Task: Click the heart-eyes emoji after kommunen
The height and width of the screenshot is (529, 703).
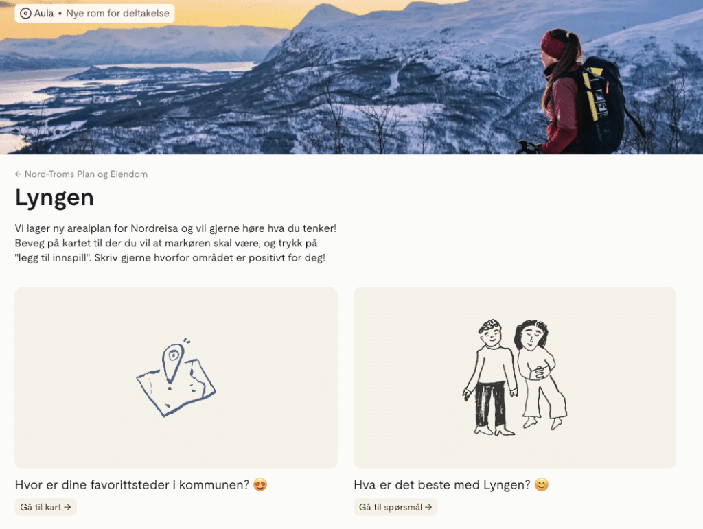Action: 260,484
